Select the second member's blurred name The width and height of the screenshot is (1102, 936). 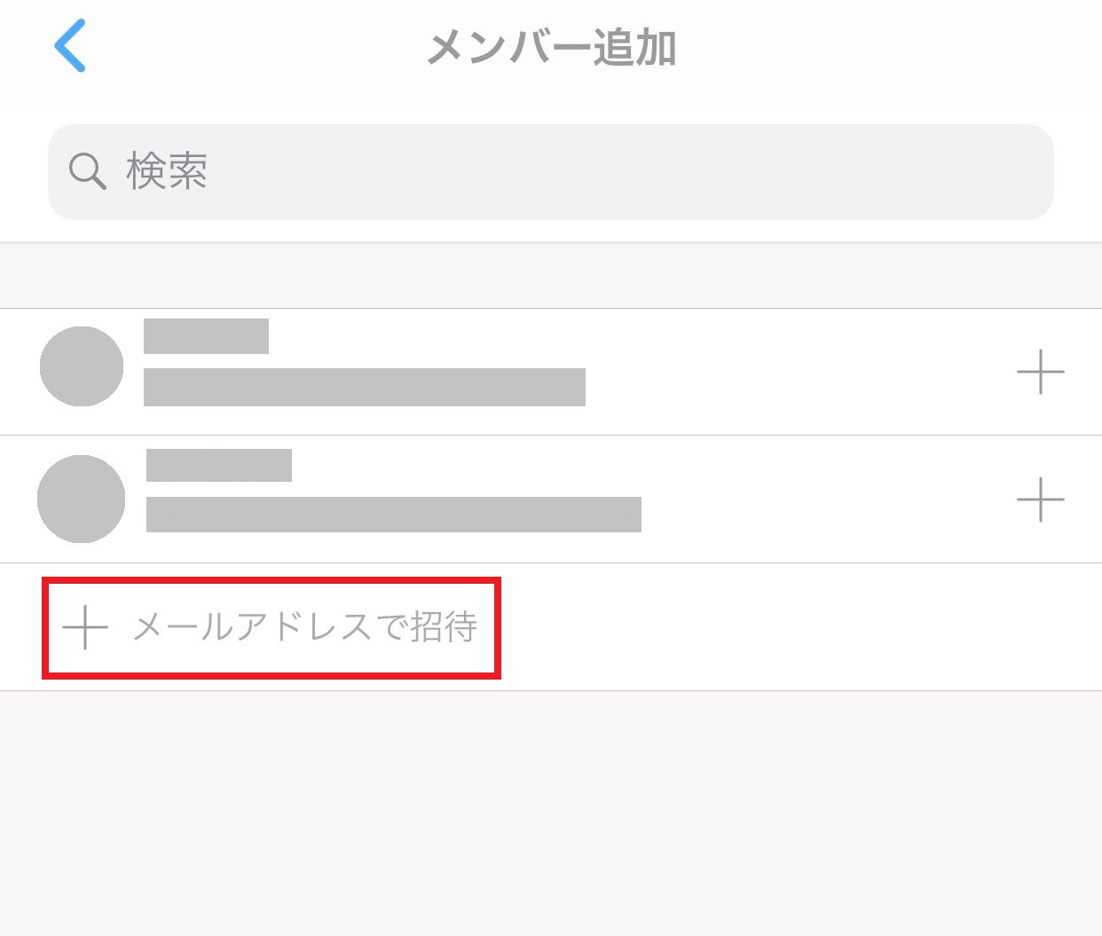[219, 465]
